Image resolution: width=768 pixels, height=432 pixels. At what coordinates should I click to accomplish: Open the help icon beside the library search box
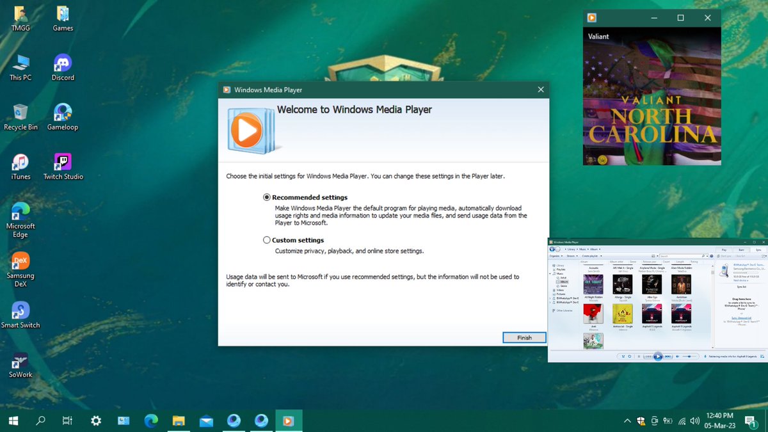point(712,256)
